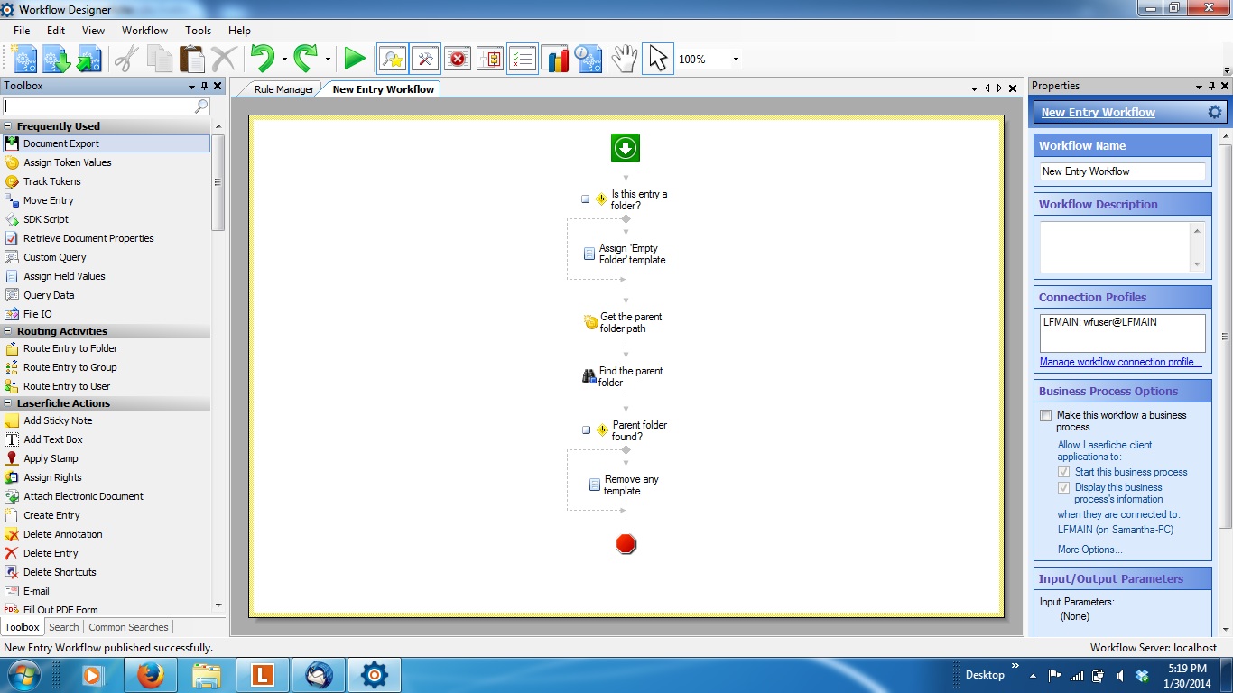Select 'Parent folder found?' condition

point(632,430)
